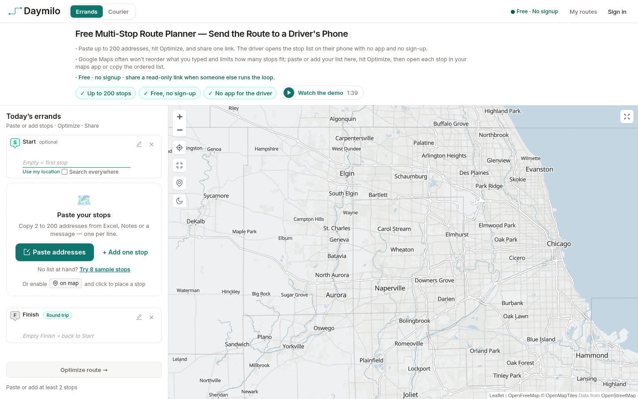638x399 pixels.
Task: Click the Paste addresses button
Action: 54,252
